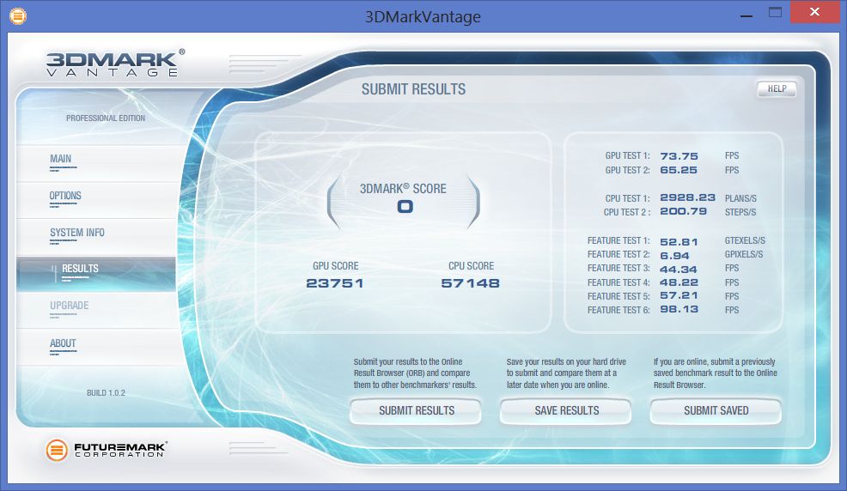This screenshot has height=491, width=847.
Task: Click the Futuremark Corporation logo
Action: 107,449
